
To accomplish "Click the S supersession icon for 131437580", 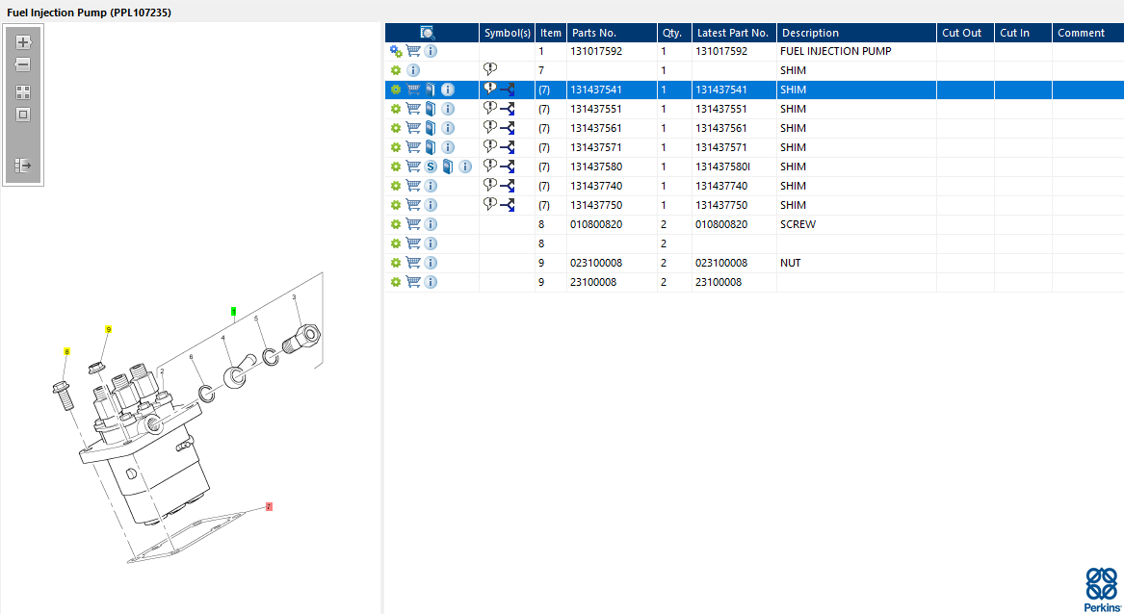I will pyautogui.click(x=431, y=166).
